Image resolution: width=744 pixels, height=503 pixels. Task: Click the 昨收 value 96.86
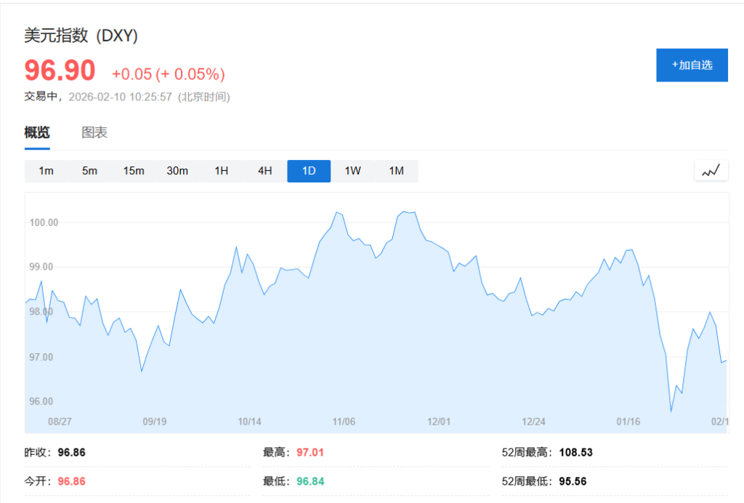tap(70, 451)
